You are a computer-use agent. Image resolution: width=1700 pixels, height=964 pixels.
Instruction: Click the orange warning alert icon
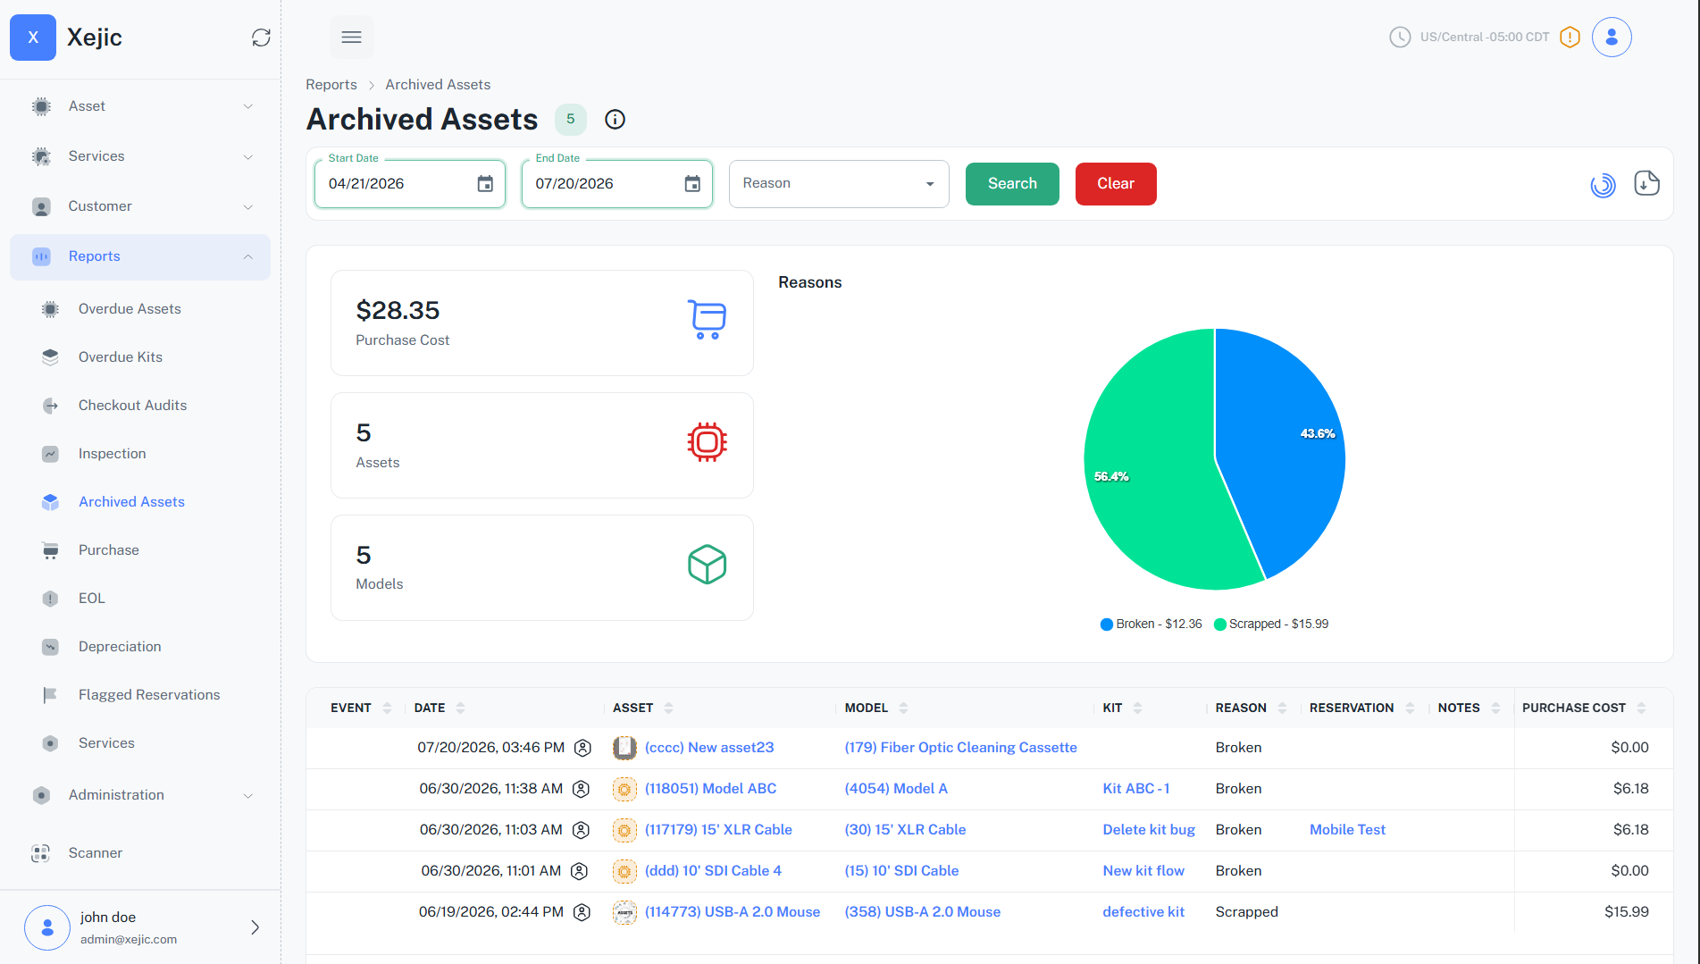(x=1570, y=38)
